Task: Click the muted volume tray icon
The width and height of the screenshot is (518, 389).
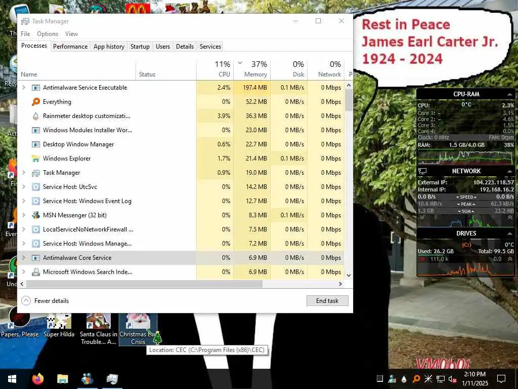Action: pyautogui.click(x=452, y=379)
